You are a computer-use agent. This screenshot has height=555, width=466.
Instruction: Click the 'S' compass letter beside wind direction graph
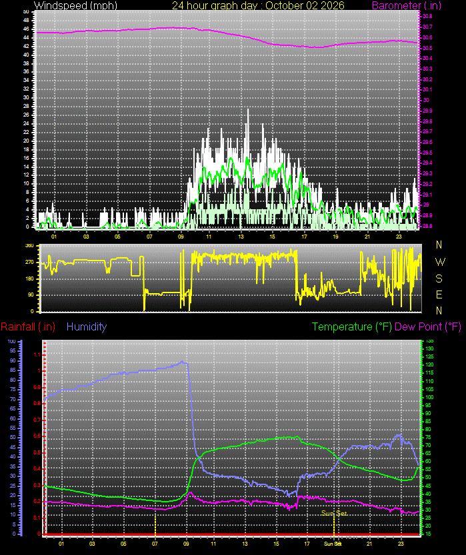coord(439,278)
